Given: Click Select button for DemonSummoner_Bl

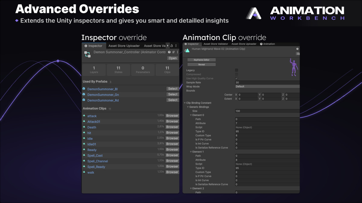Looking at the screenshot, I should point(173,89).
